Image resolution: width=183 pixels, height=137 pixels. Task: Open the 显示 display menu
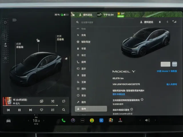point(81,68)
